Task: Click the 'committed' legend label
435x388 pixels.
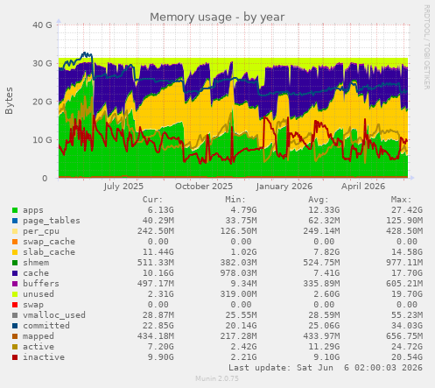Action: pyautogui.click(x=46, y=326)
